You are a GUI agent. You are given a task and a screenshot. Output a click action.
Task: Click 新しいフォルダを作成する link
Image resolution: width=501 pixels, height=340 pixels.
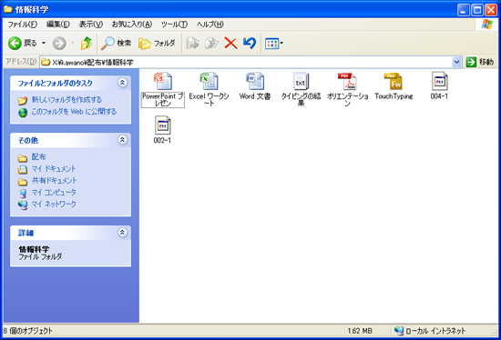(66, 100)
